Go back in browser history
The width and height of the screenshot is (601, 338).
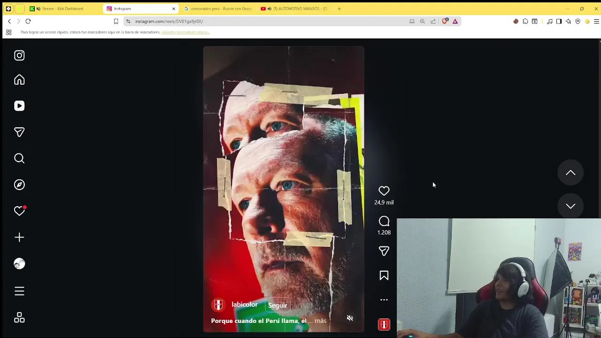point(9,21)
